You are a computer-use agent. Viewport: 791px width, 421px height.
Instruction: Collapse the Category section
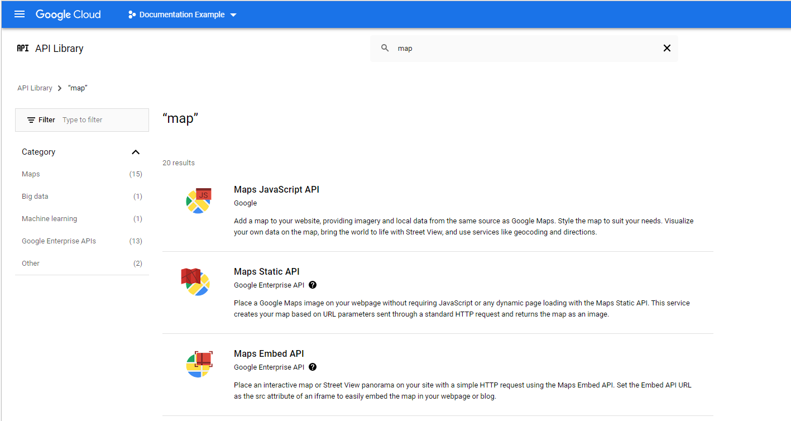coord(136,152)
